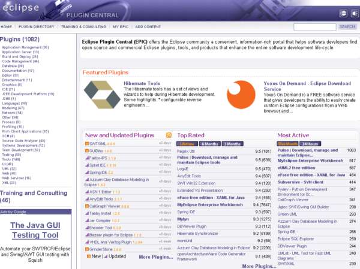Click the updated icon beside Faktor-IPS
This screenshot has height=269, width=360.
tap(87, 158)
